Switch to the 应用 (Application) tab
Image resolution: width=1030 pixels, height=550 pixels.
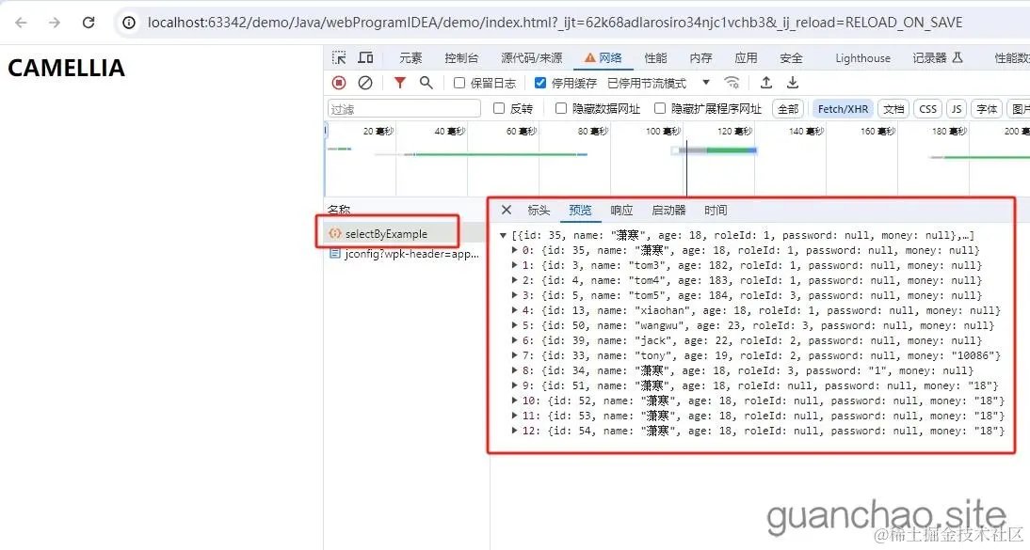point(746,57)
